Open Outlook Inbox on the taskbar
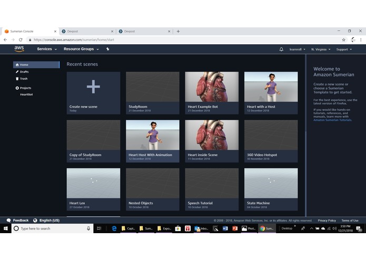The width and height of the screenshot is (366, 260). [202, 228]
